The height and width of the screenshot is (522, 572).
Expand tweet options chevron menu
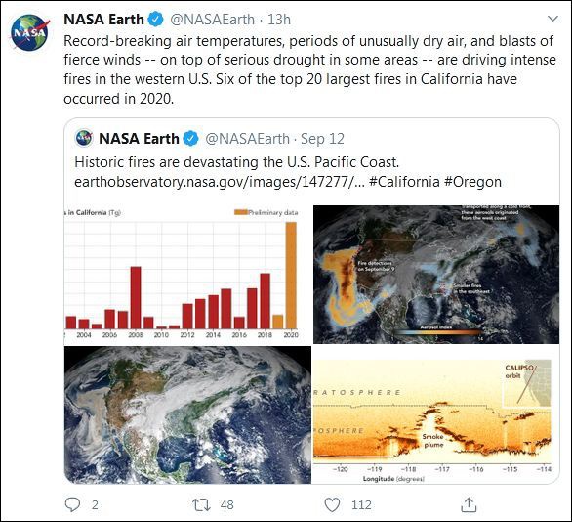click(x=553, y=19)
